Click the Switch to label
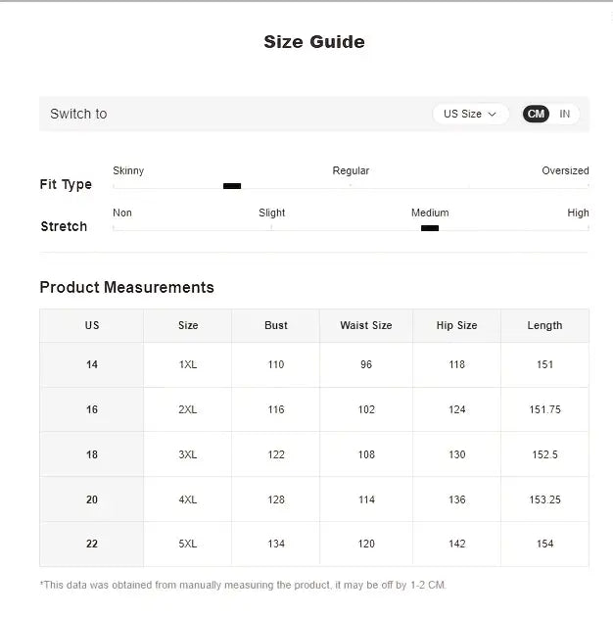Viewport: 613px width, 617px height. coord(78,114)
